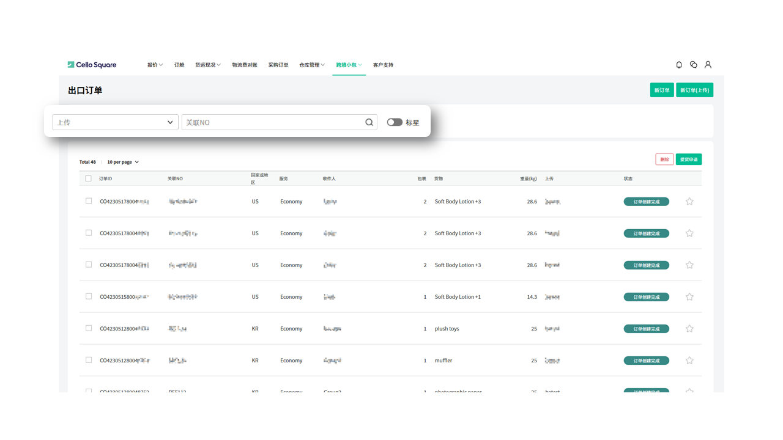Viewport: 783px width, 440px height.
Task: Check the select-all checkbox in table header
Action: pyautogui.click(x=88, y=178)
